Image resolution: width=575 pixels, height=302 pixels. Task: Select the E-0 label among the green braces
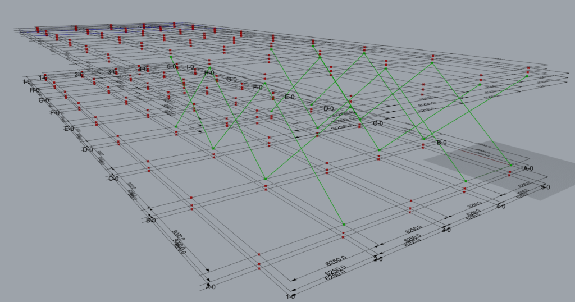290,97
